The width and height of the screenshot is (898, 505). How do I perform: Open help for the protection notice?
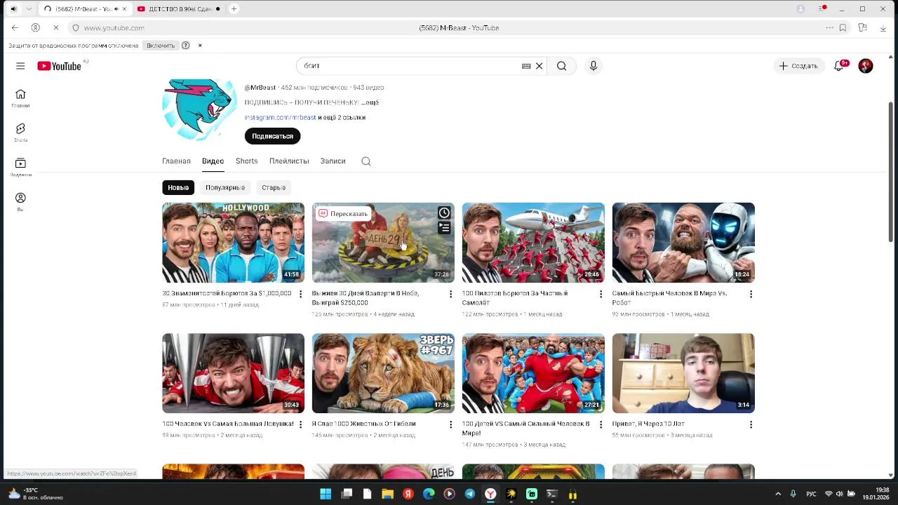[185, 46]
